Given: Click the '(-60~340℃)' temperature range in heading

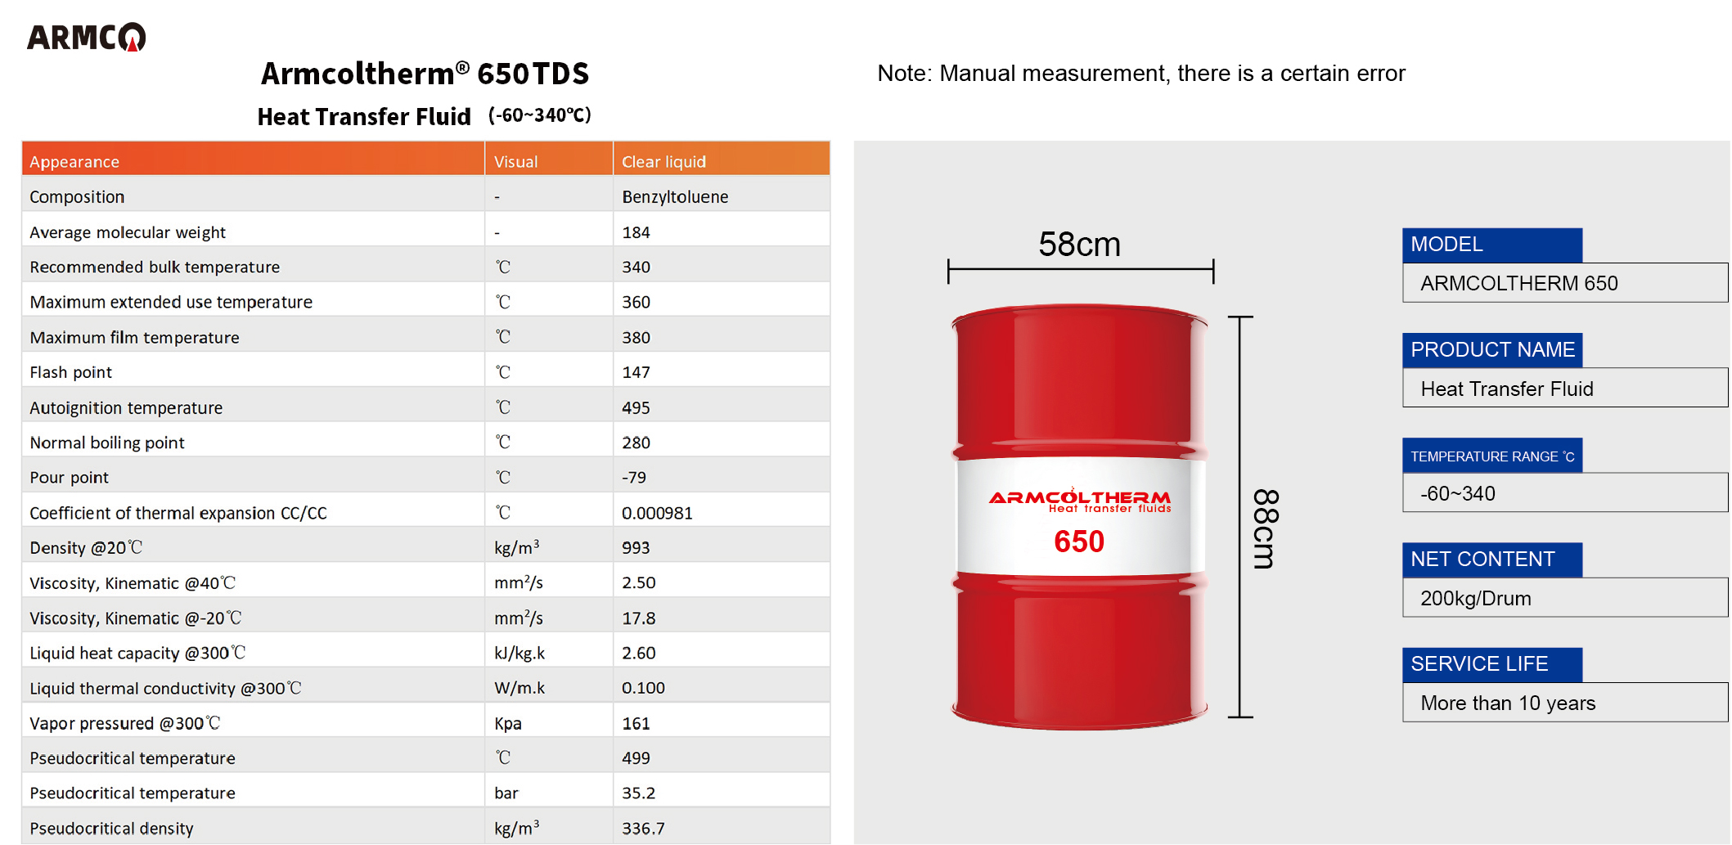Looking at the screenshot, I should coord(540,115).
